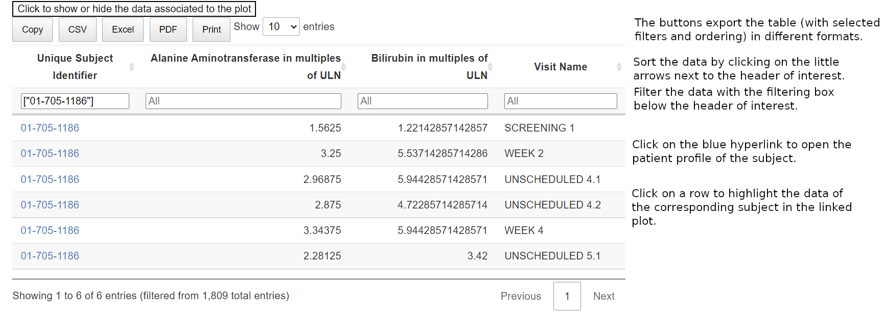Open the Show entries dropdown
Viewport: 884px width, 315px height.
click(x=281, y=27)
